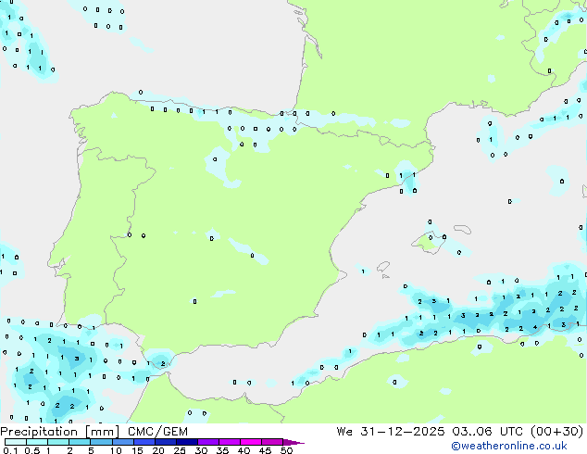Pick the dark navy legend swatch between 25 and 30
The height and width of the screenshot is (454, 587).
[x=187, y=442]
